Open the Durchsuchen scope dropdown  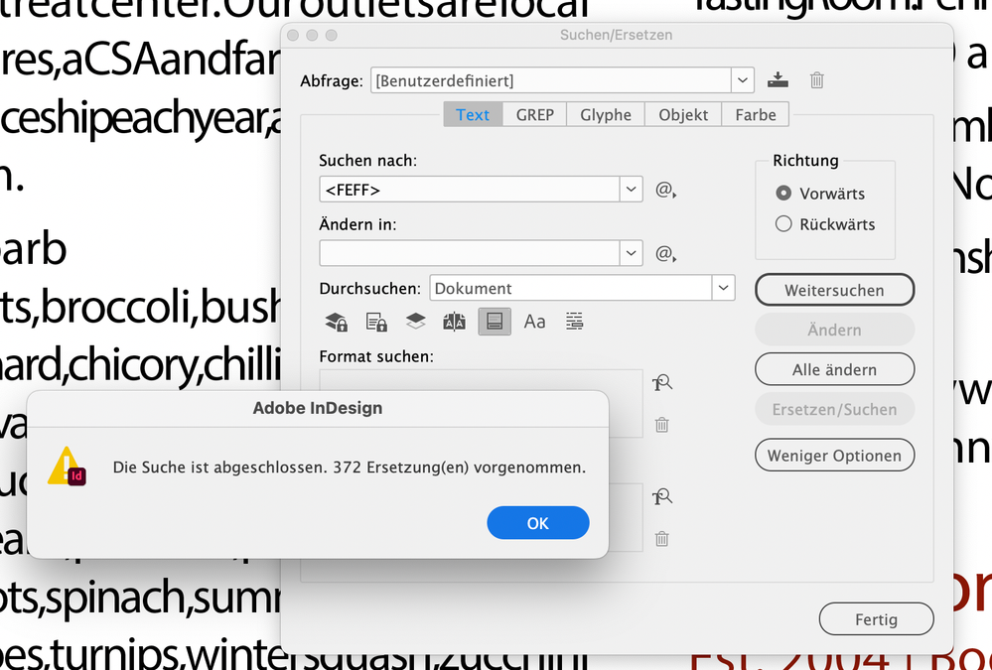(x=723, y=288)
